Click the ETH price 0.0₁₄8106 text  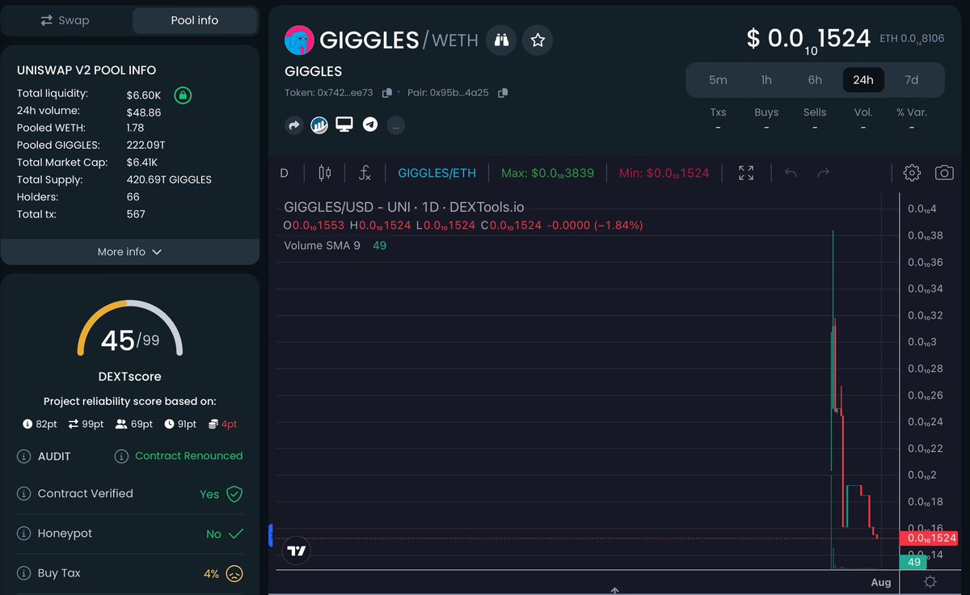(x=911, y=38)
